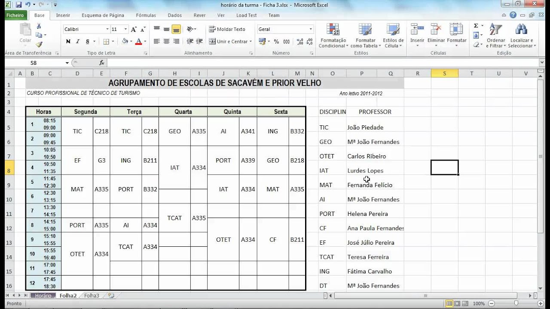
Task: Toggle bottom vertical alignment (highlighted)
Action: pyautogui.click(x=176, y=29)
